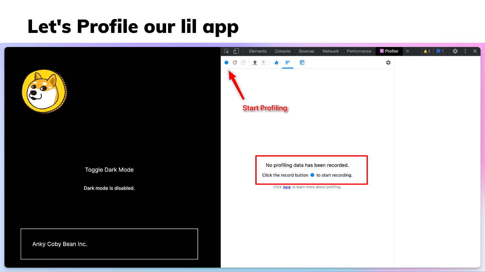Click the 'here' profiling link
Screen dimensions: 485x272
[x=287, y=187]
